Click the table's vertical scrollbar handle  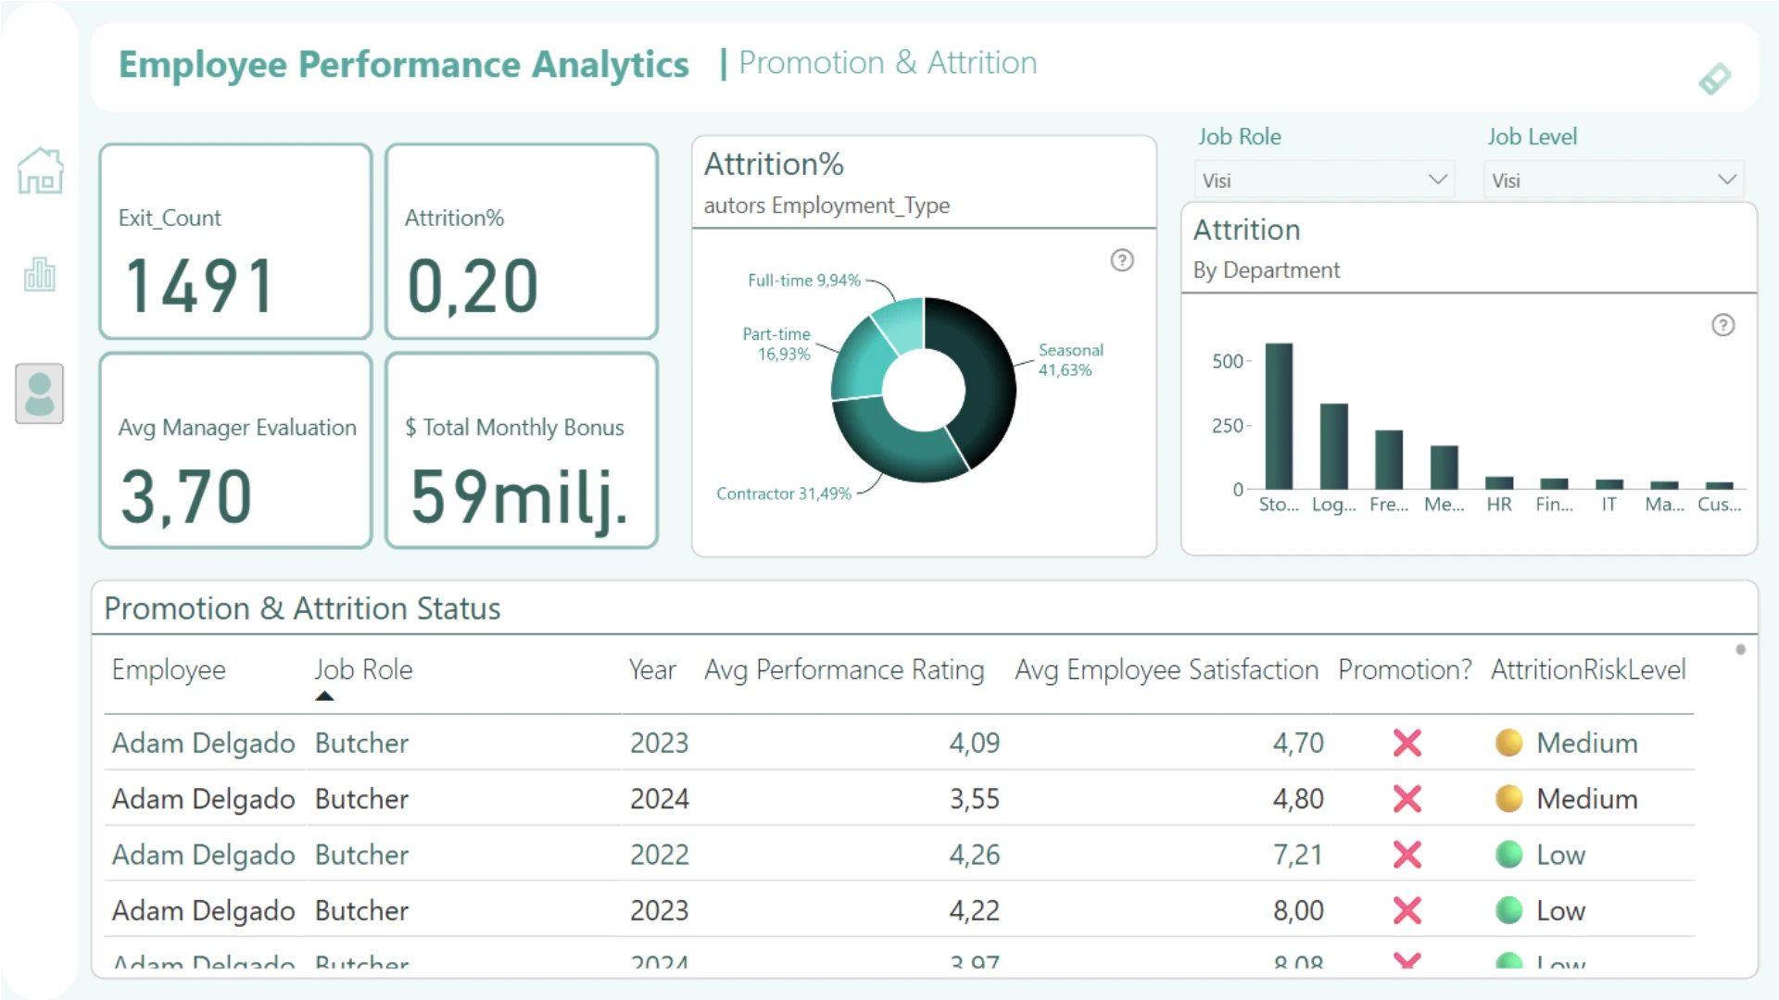click(x=1740, y=650)
